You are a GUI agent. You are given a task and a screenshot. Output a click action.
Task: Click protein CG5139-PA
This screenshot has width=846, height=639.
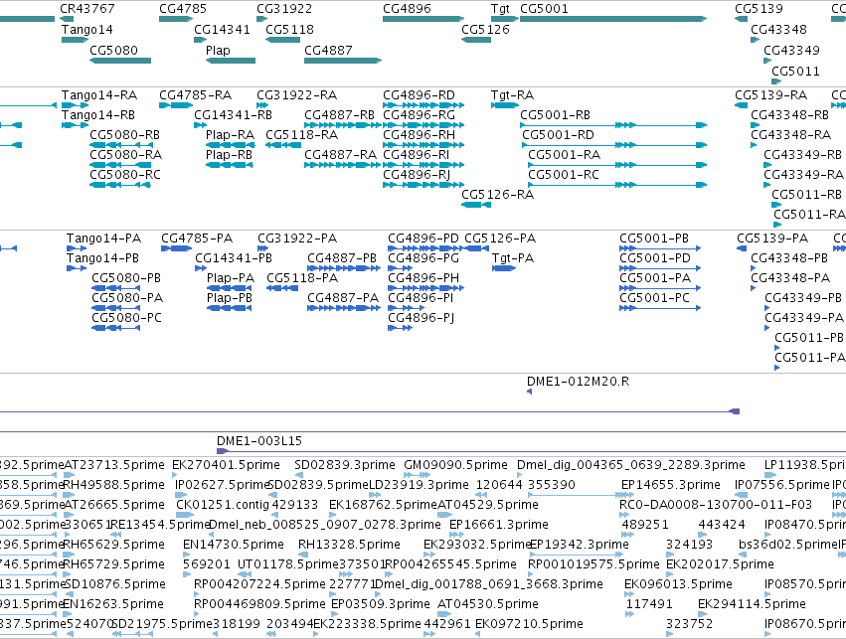(772, 239)
